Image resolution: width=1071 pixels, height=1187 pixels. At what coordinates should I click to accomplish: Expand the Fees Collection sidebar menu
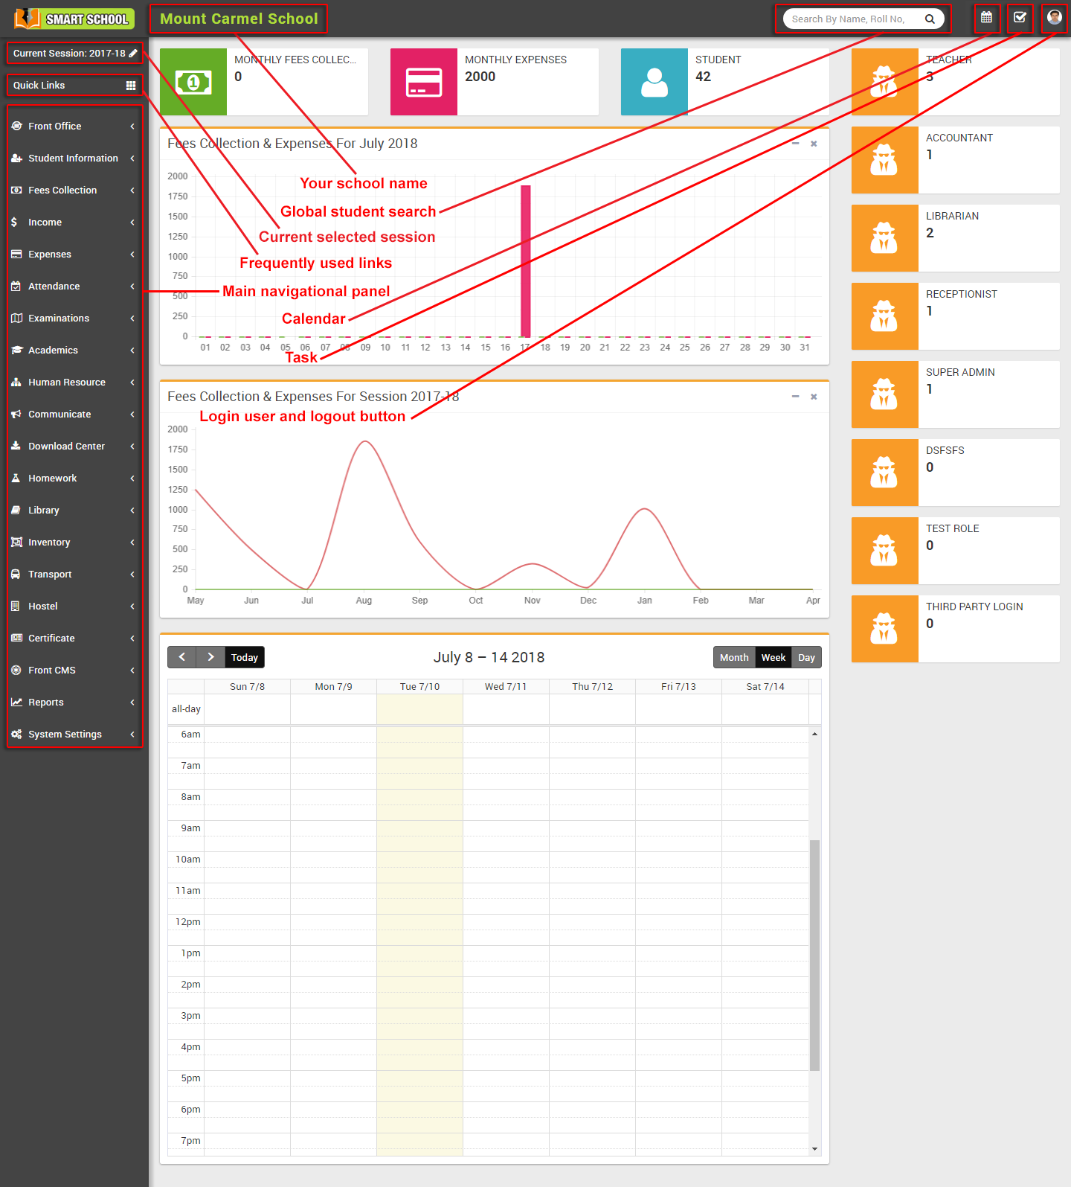pyautogui.click(x=74, y=190)
